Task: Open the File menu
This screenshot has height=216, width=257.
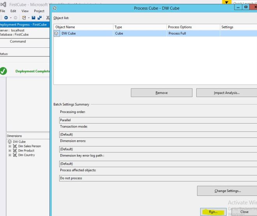Action: coord(2,11)
